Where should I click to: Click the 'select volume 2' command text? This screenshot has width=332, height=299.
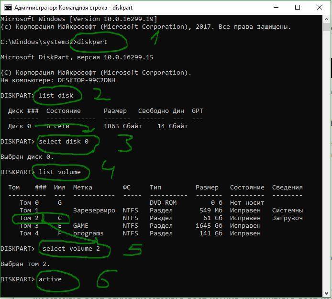pos(71,249)
